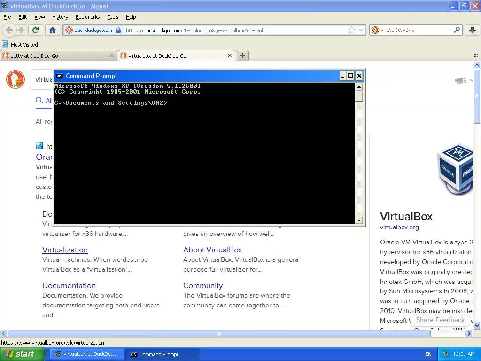Reload the current page
Screen dimensions: 481x361
[x=36, y=30]
